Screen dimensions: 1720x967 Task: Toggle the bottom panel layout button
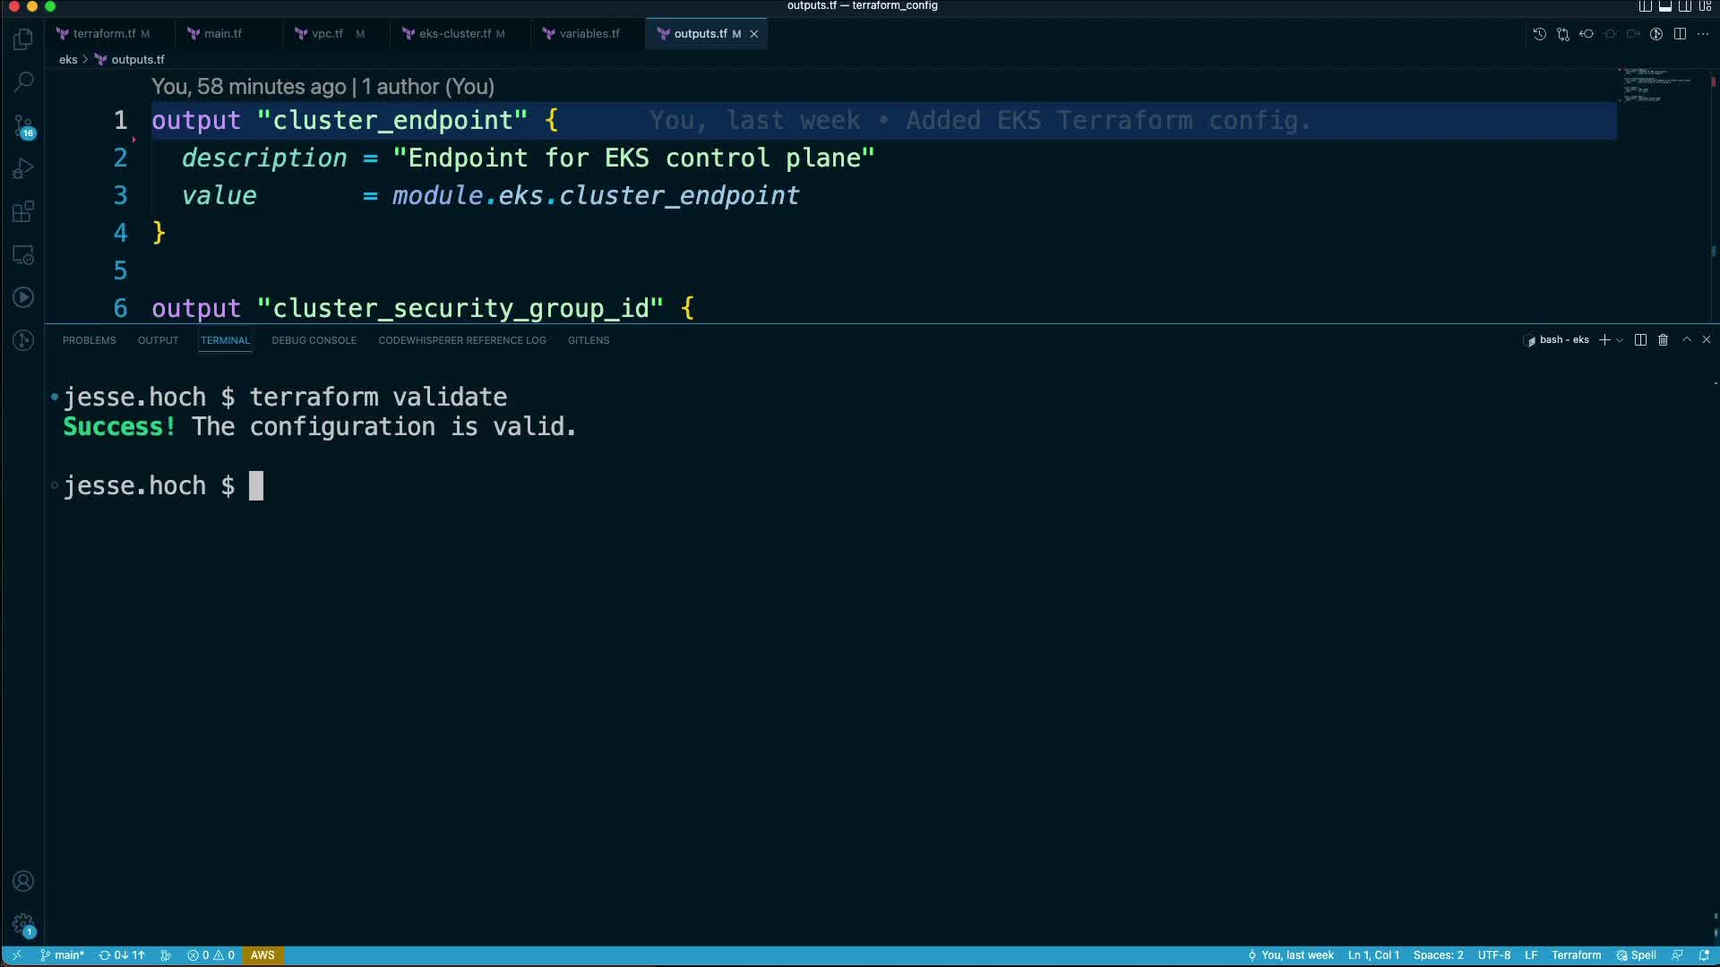pyautogui.click(x=1665, y=6)
